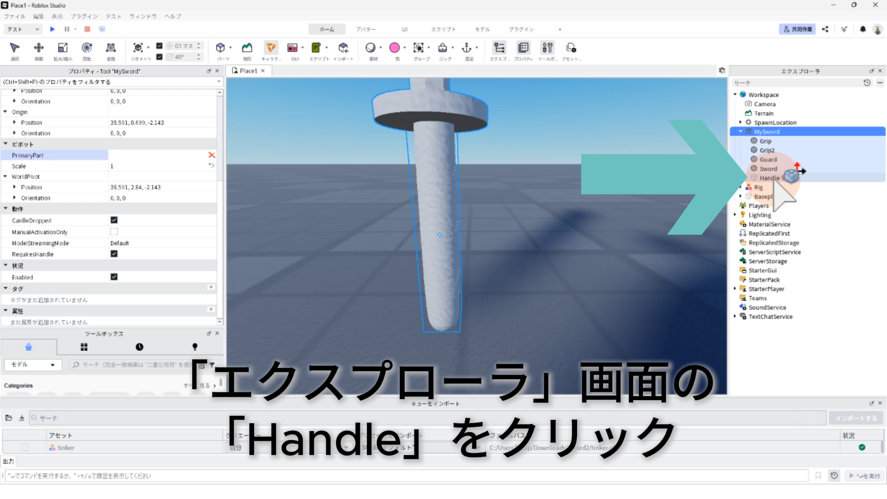Open the ファイル menu

(x=15, y=16)
